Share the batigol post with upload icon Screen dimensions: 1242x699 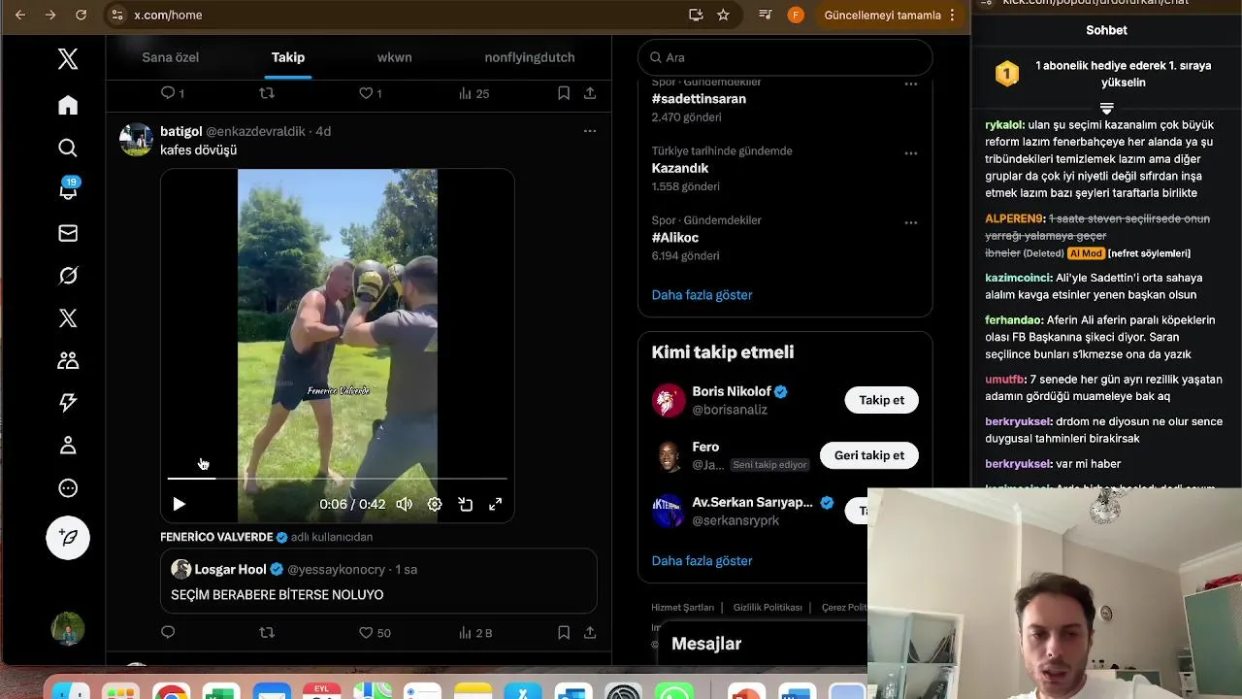coord(590,632)
